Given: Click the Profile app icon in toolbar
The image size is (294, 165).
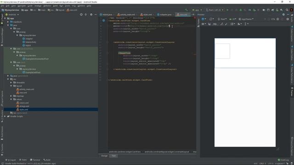Looking at the screenshot, I should pos(249,10).
